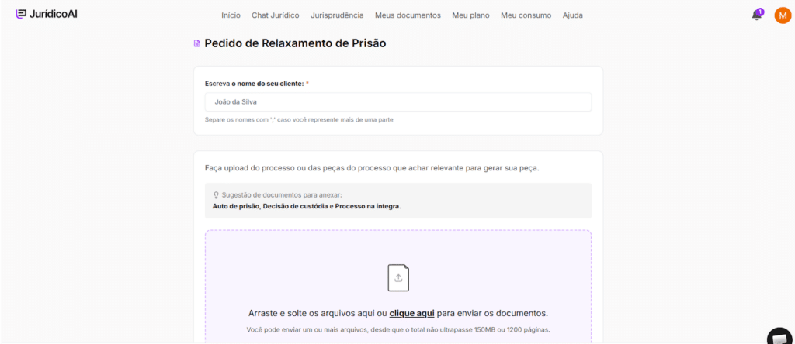This screenshot has width=795, height=344.
Task: Go to the Início page
Action: [x=231, y=15]
